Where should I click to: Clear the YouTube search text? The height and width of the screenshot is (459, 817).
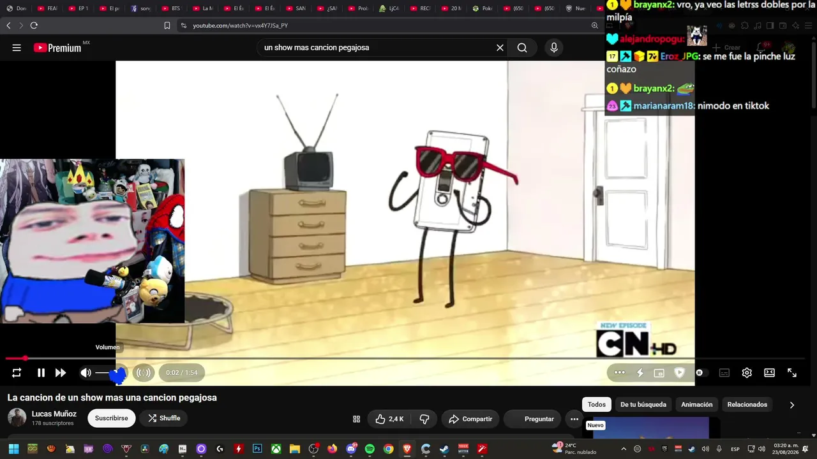(500, 48)
